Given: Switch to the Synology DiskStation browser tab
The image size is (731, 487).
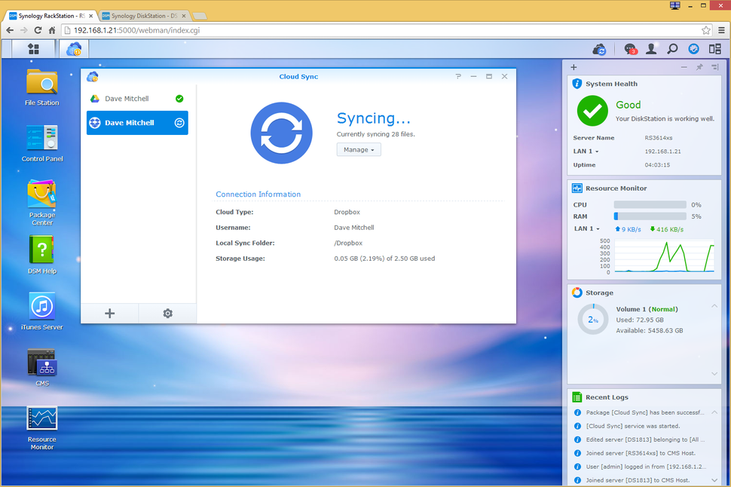Looking at the screenshot, I should point(143,15).
